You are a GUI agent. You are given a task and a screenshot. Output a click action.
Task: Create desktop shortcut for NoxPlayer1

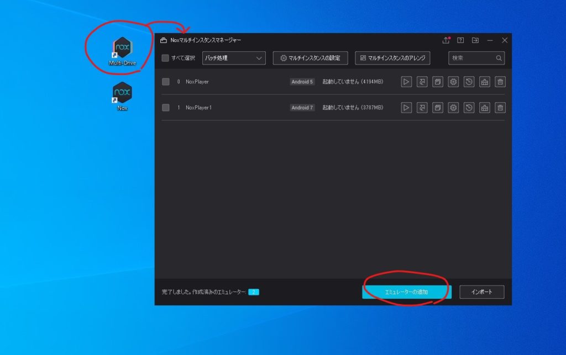coord(422,108)
